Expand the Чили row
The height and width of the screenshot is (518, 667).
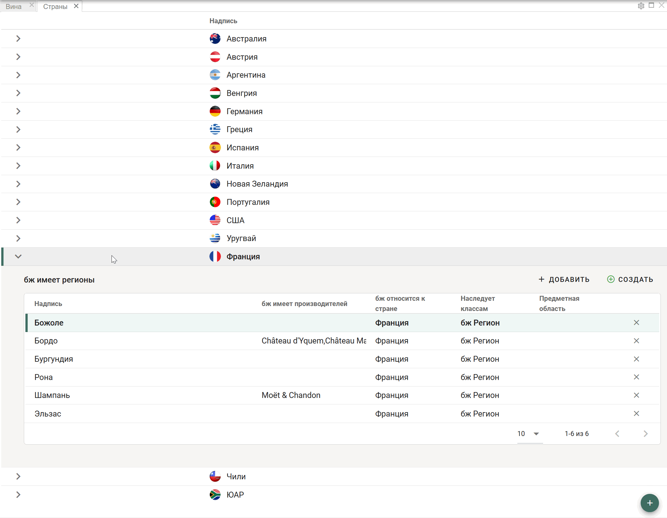tap(18, 477)
